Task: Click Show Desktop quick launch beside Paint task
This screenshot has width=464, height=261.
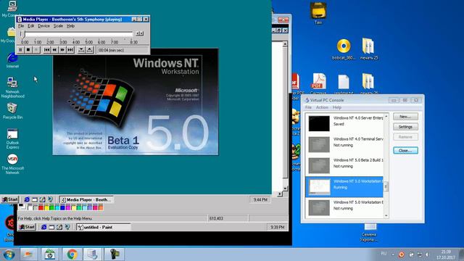Action: click(51, 227)
